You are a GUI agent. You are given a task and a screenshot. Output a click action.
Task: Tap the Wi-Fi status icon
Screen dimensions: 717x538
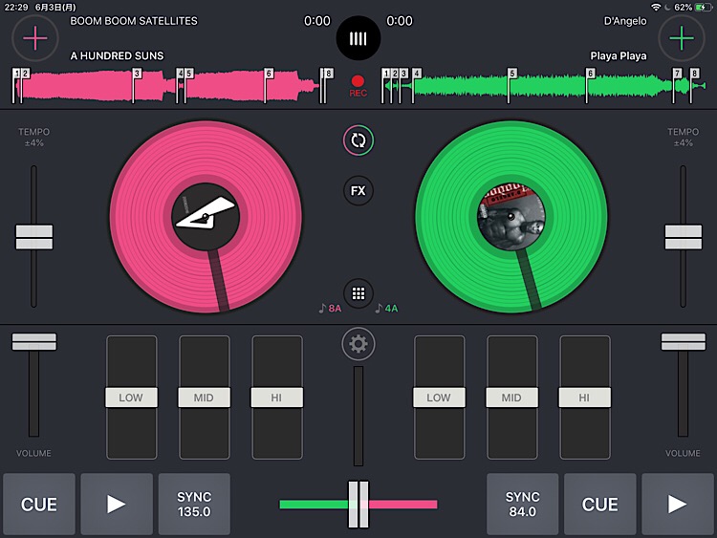(x=656, y=7)
